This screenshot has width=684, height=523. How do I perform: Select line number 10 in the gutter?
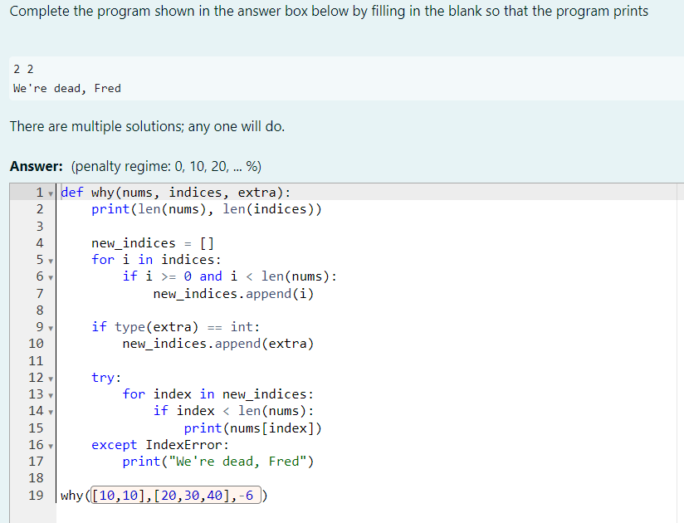pos(36,343)
